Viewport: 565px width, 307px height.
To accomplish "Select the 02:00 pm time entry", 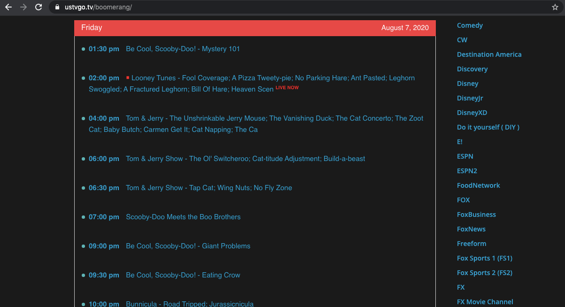I will pos(104,78).
